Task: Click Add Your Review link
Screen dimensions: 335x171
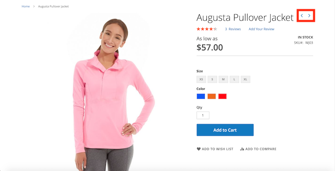Action: 261,29
